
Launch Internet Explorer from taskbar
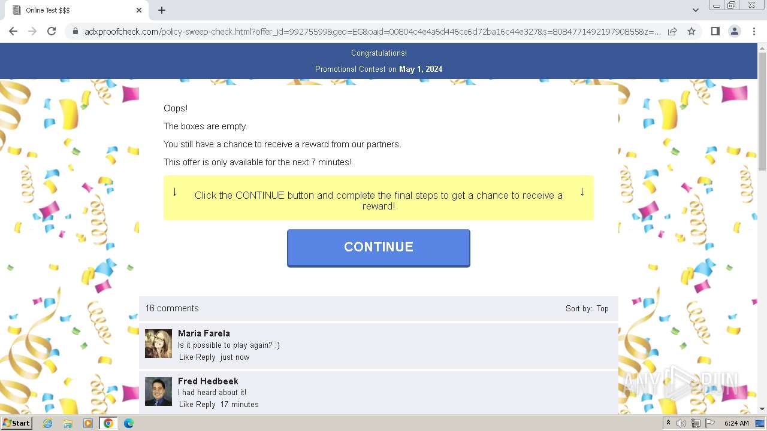tap(48, 423)
